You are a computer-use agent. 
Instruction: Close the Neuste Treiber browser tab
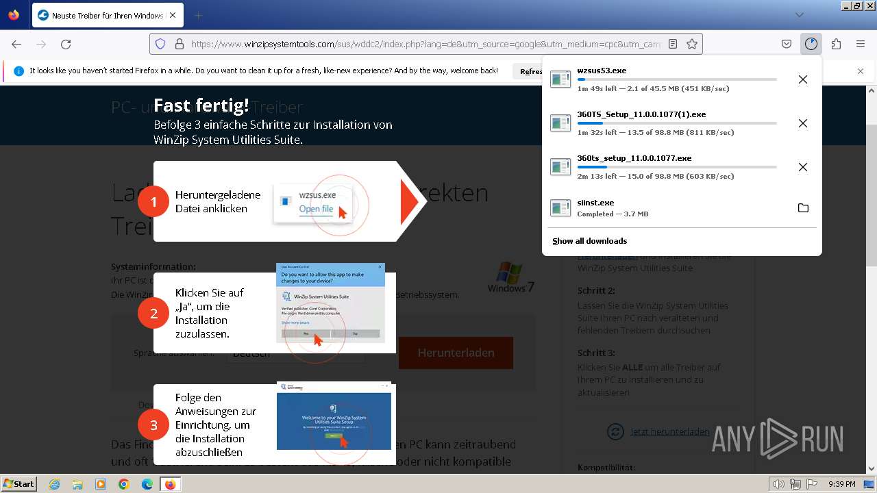[172, 15]
